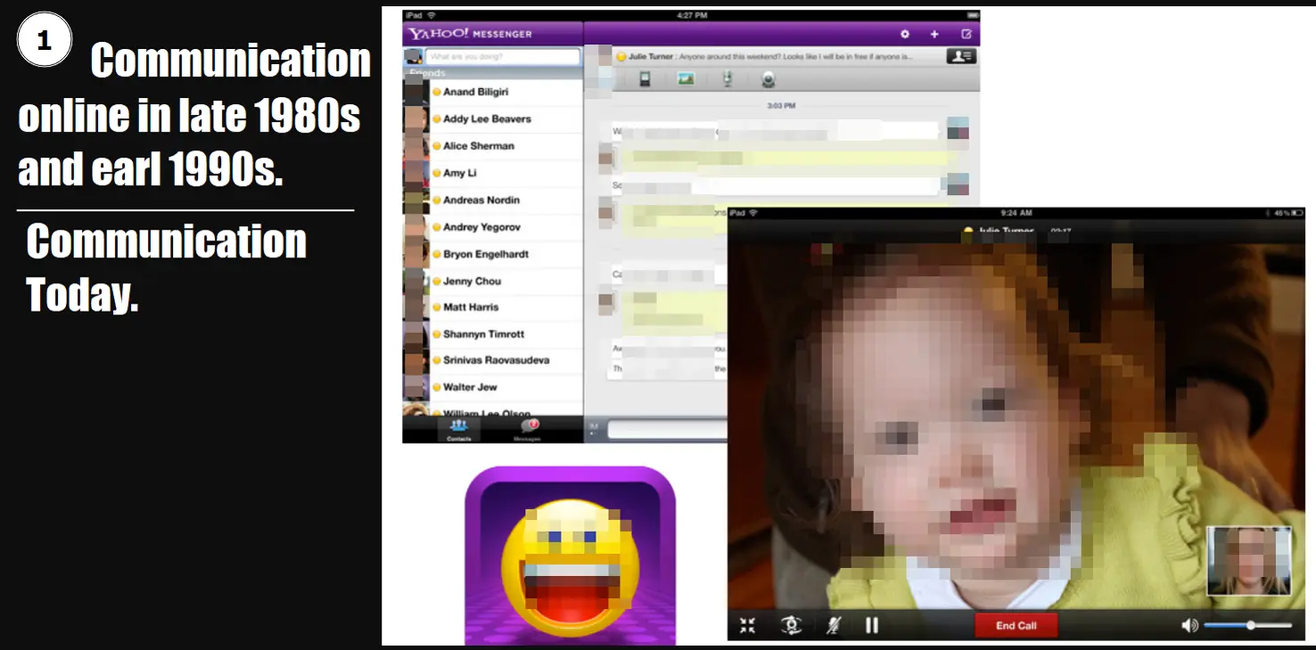
Task: Exit fullscreen with shrink arrows icon
Action: [x=747, y=625]
